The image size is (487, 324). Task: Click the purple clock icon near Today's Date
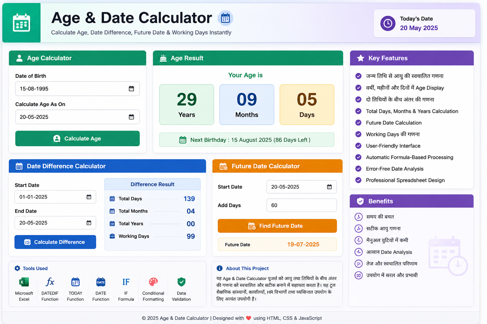[388, 23]
